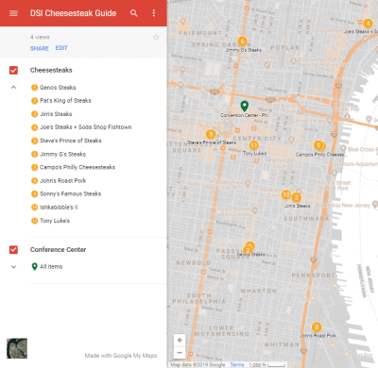Screen dimensions: 378x368
Task: Select Ishkabibble's II in the list
Action: 55,208
